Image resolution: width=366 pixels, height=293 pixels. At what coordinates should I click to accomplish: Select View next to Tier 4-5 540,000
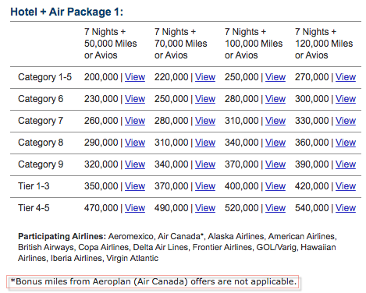[346, 208]
